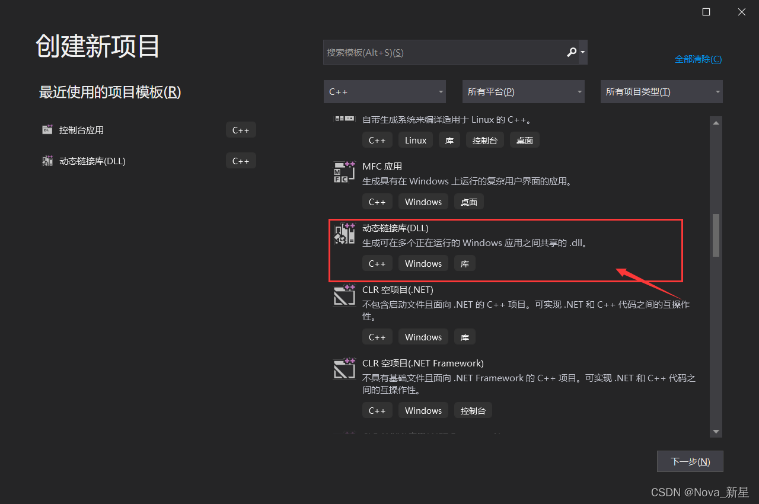The width and height of the screenshot is (759, 504).
Task: Click the 动态链接库(DLL) template icon in results
Action: (344, 234)
